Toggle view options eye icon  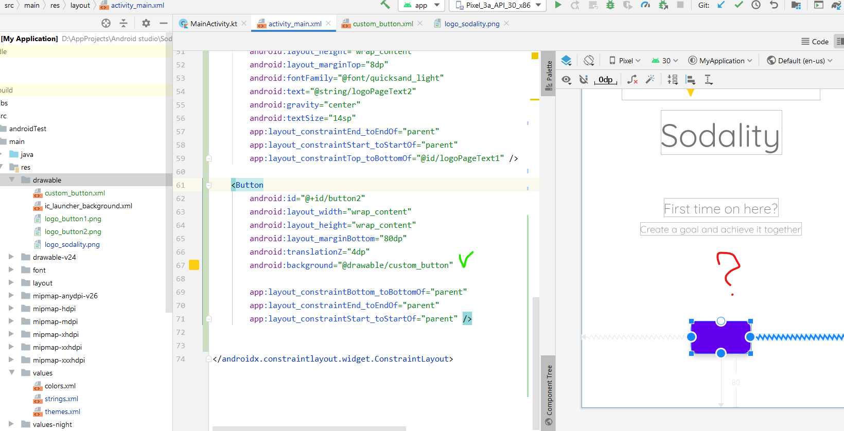(566, 80)
